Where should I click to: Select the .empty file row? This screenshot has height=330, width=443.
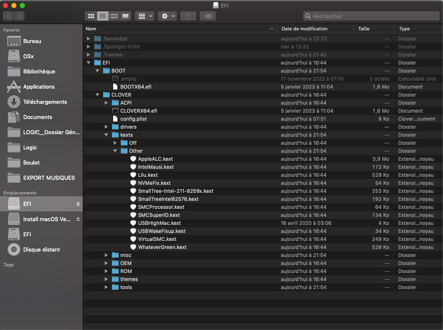pos(263,79)
